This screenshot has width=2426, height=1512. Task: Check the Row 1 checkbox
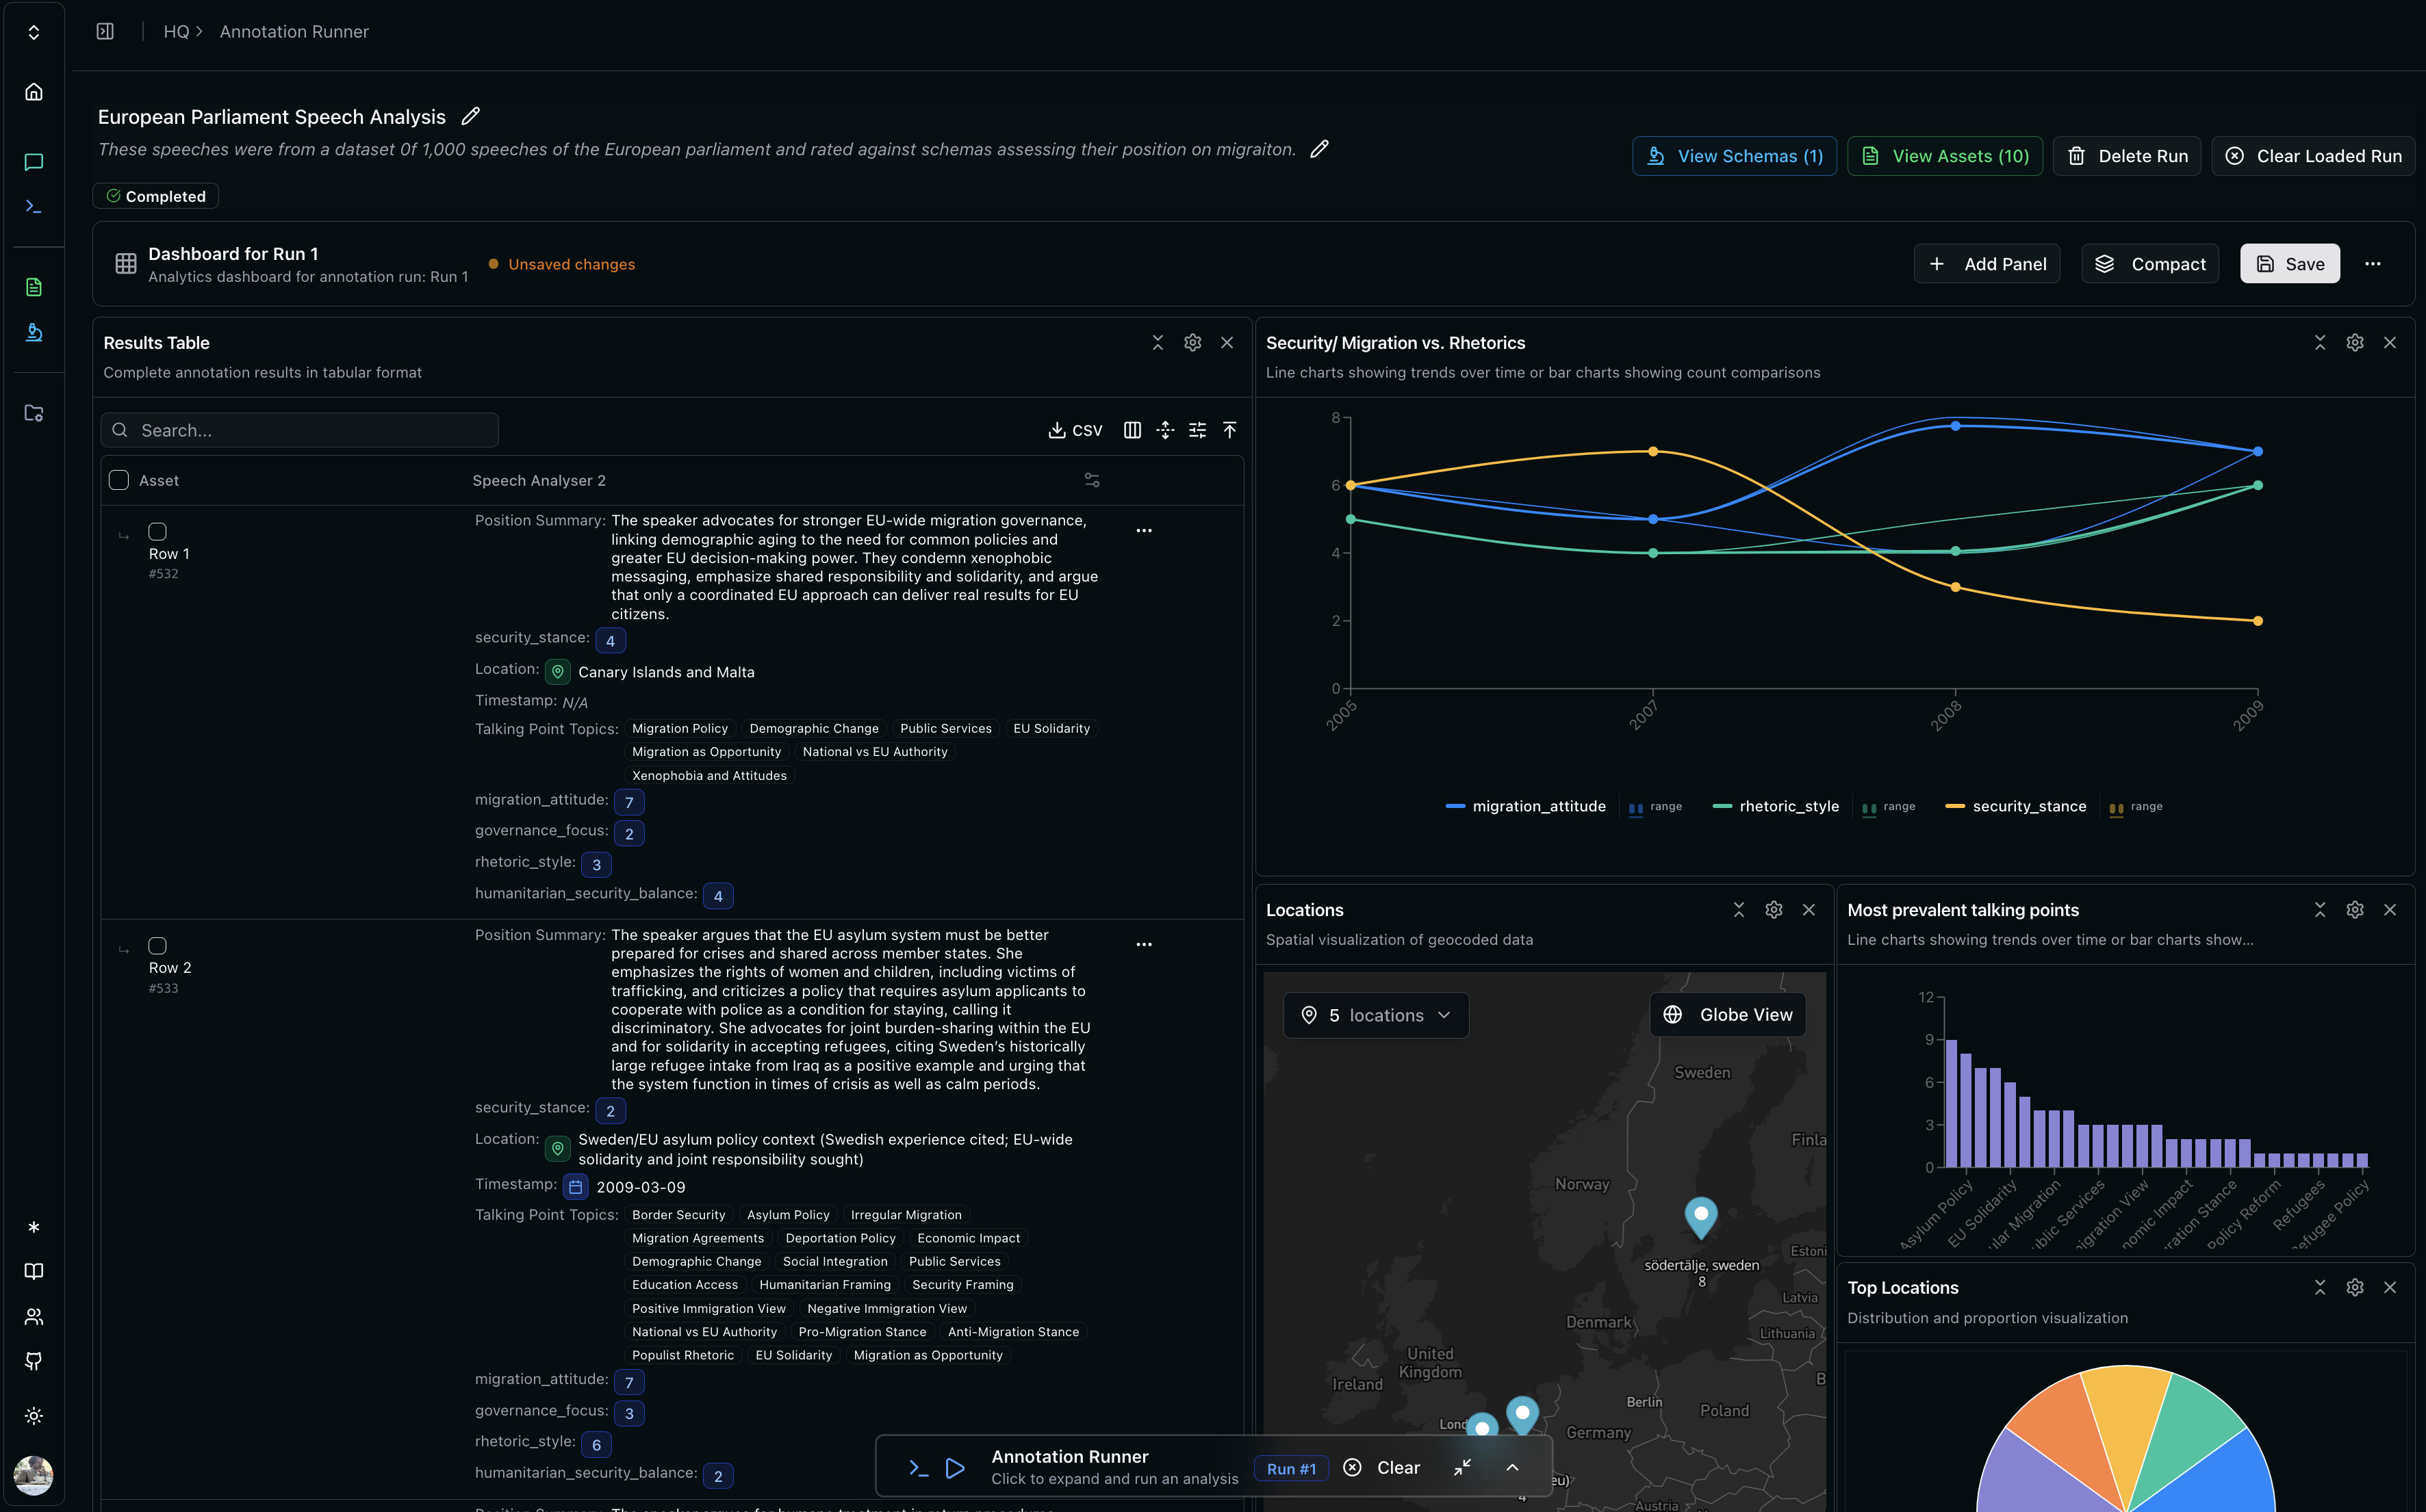[x=157, y=531]
